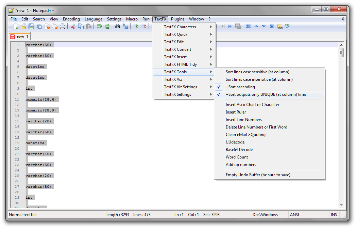Open the Search menu
The height and width of the screenshot is (227, 357).
(39, 19)
